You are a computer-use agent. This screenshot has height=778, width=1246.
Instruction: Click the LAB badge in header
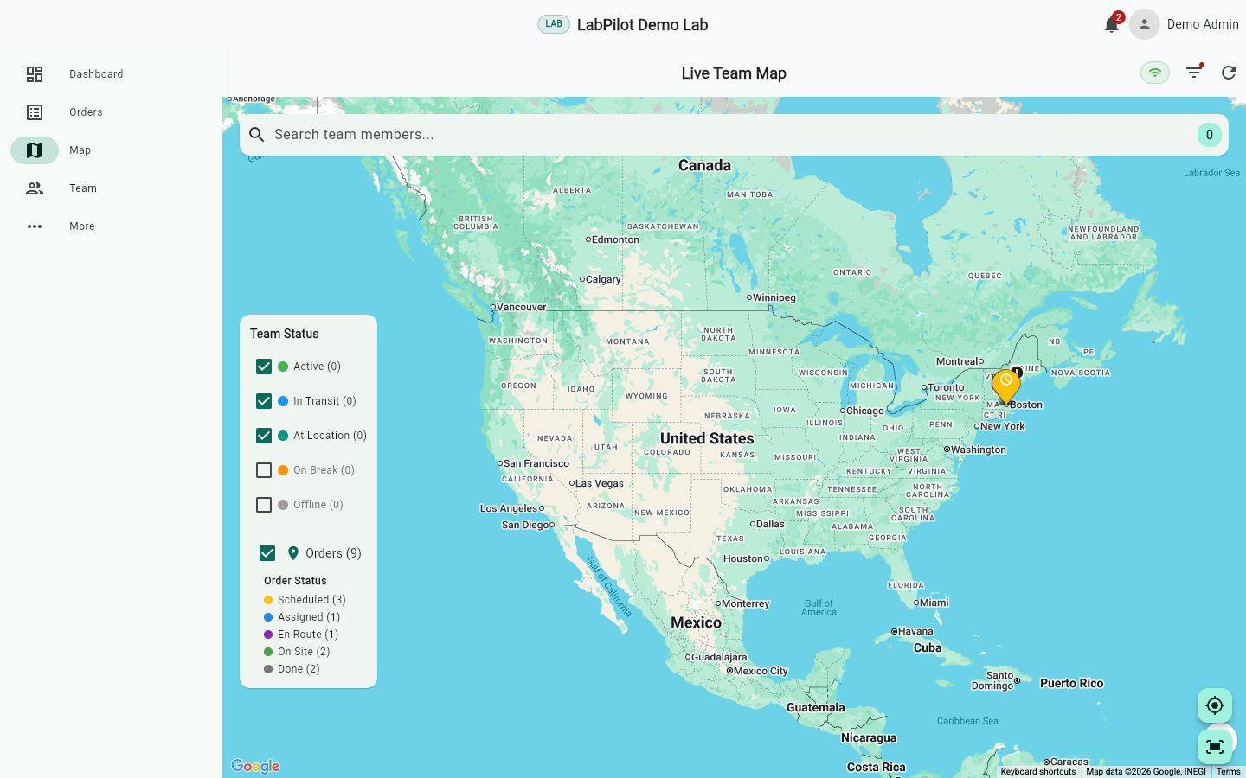point(554,24)
